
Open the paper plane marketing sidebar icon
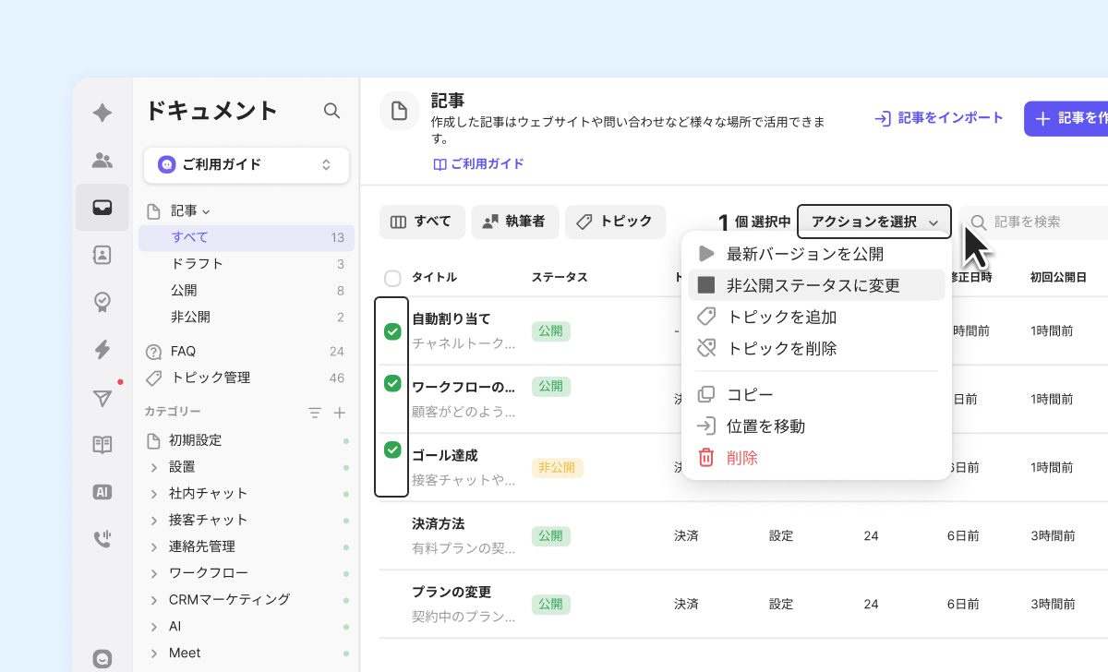click(x=102, y=398)
